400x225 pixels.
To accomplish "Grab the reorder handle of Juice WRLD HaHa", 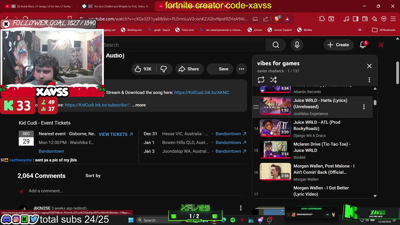I will point(256,107).
